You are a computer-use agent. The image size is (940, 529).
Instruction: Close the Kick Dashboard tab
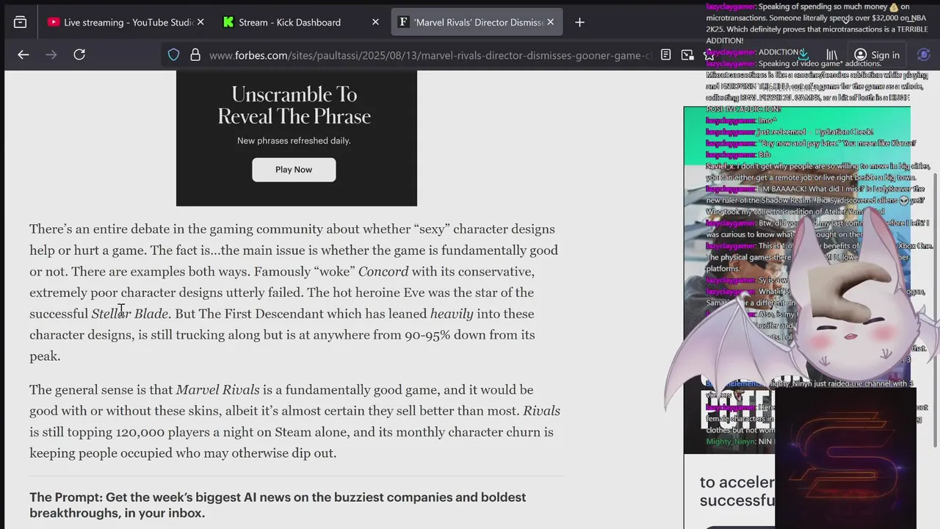[x=375, y=22]
